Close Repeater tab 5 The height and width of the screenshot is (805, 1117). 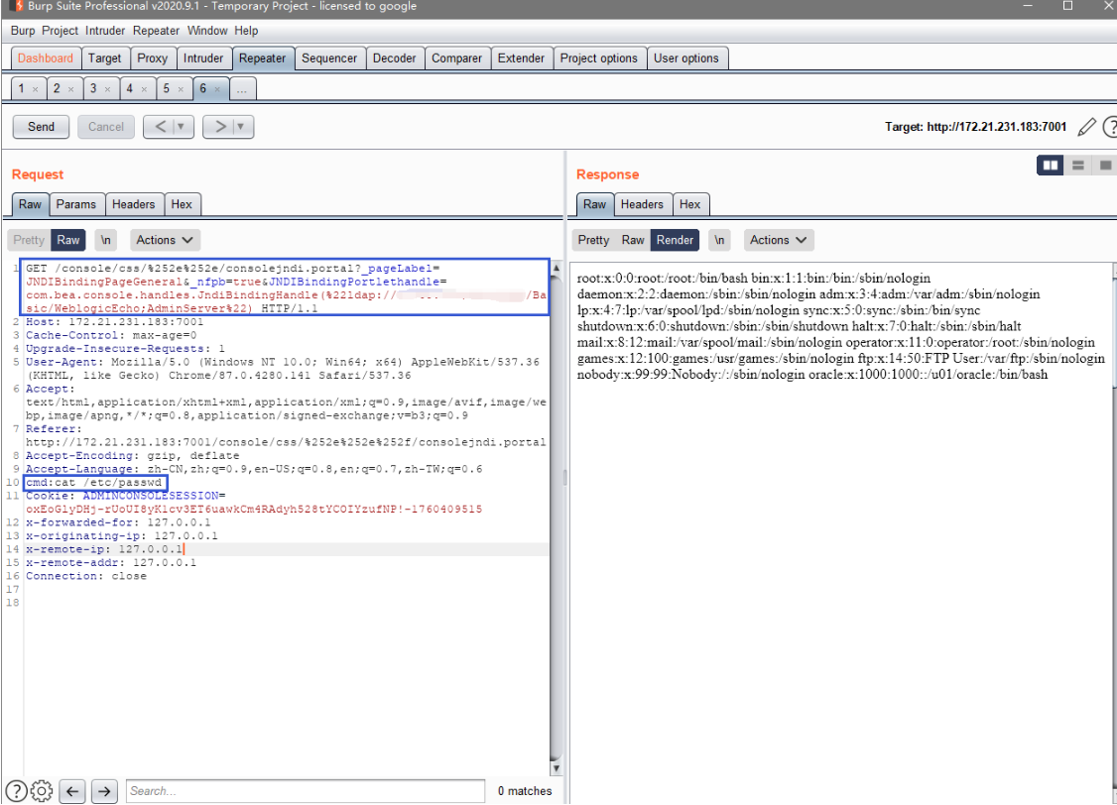pos(181,89)
